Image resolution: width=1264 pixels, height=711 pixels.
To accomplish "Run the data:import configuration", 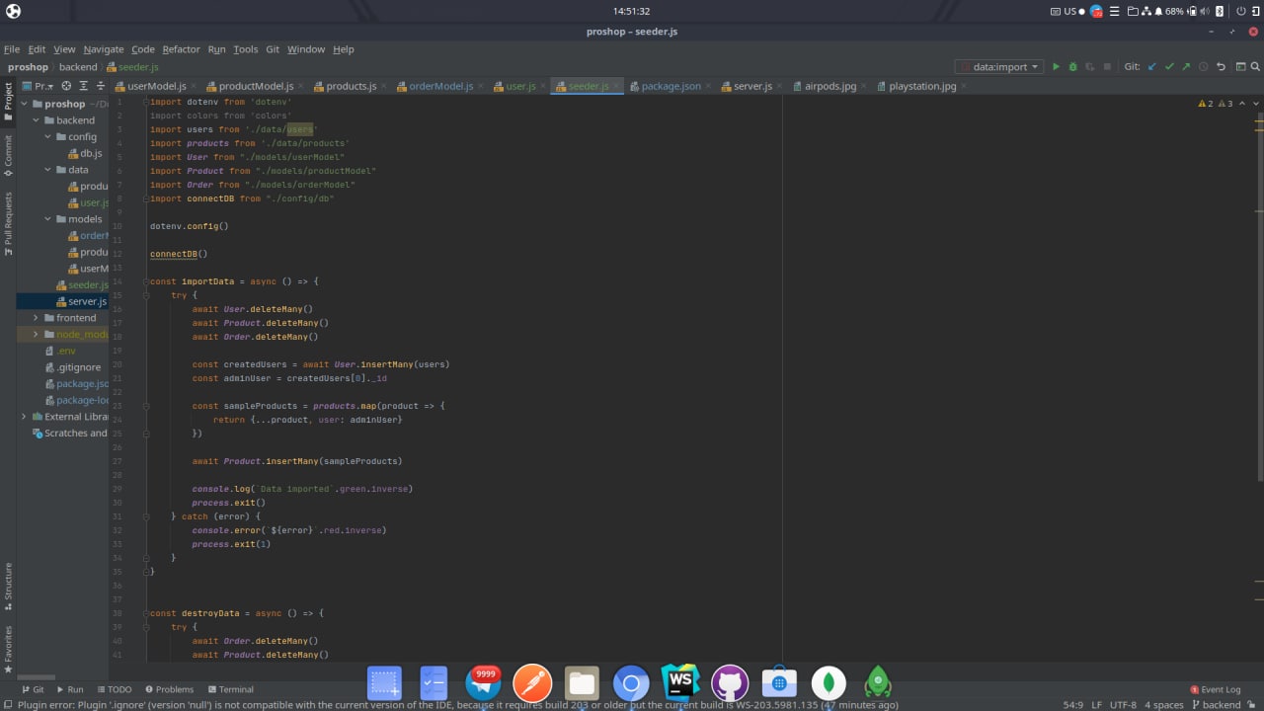I will pos(1056,67).
